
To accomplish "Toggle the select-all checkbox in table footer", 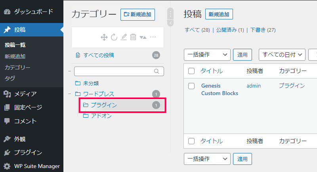I will click(x=191, y=141).
